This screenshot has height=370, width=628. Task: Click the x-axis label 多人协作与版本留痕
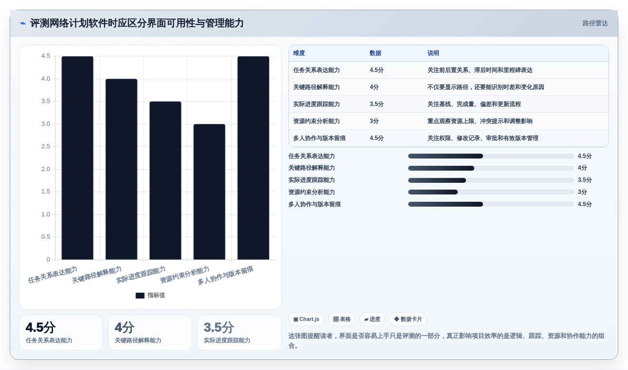coord(226,276)
